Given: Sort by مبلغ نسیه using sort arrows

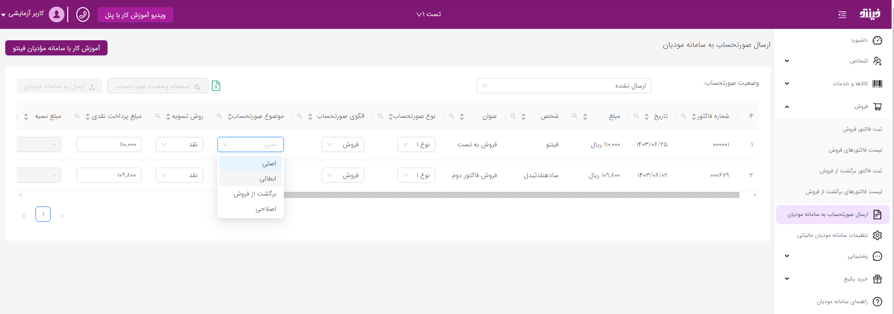Looking at the screenshot, I should (x=26, y=117).
